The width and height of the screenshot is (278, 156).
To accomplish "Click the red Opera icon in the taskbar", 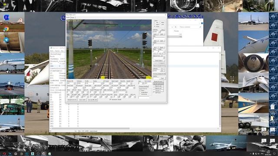I will 4,154.
